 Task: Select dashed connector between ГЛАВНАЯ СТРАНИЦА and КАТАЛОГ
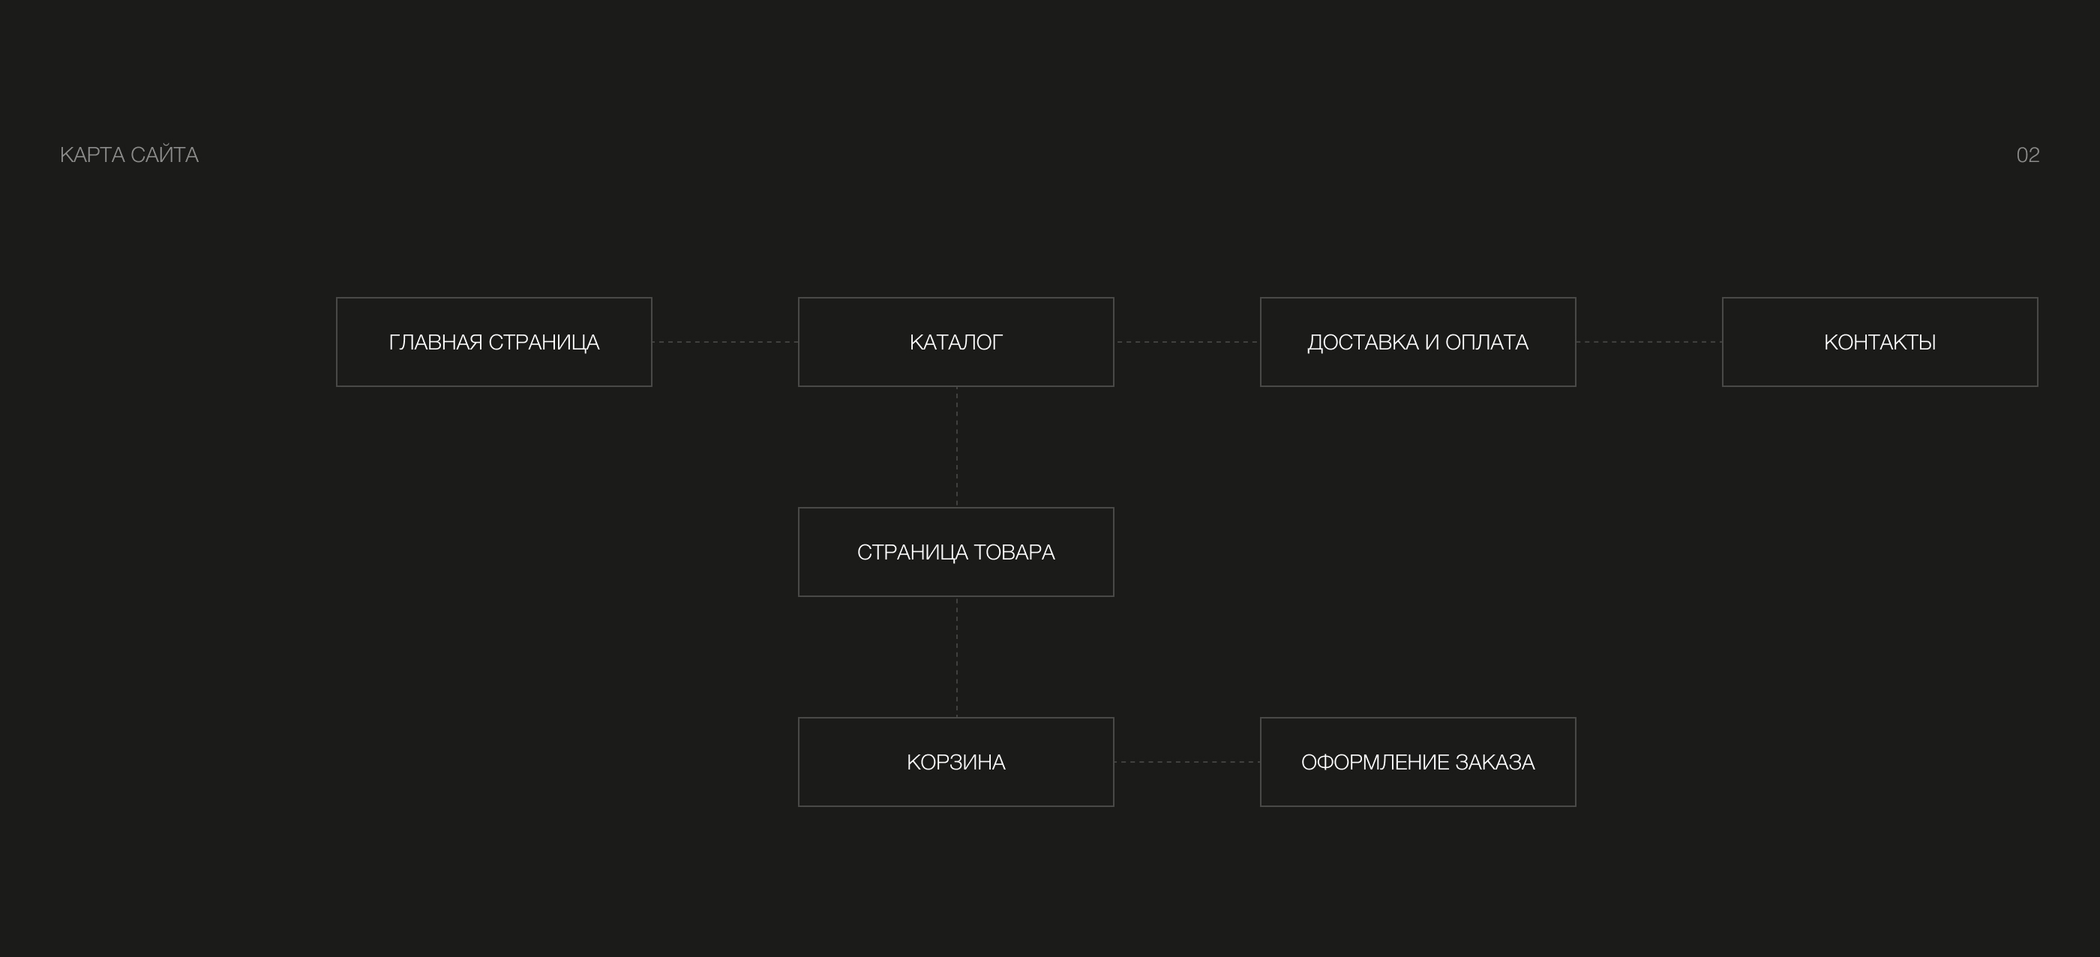coord(724,342)
